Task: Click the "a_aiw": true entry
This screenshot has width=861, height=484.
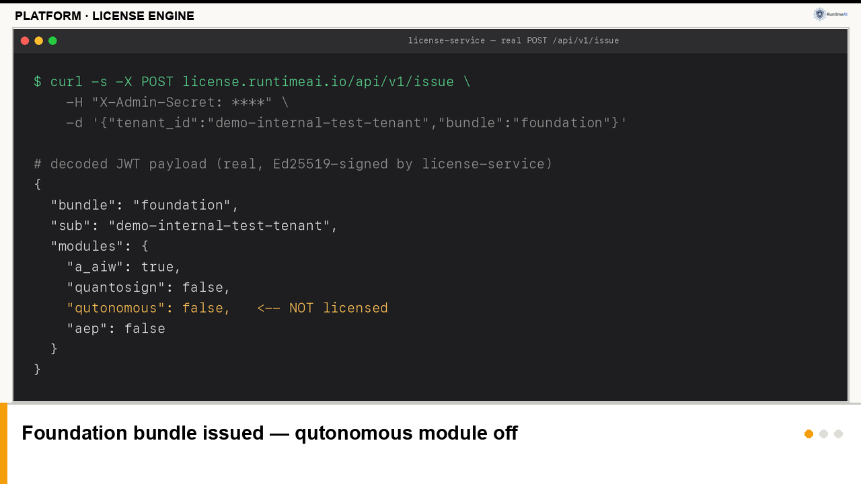Action: tap(124, 267)
